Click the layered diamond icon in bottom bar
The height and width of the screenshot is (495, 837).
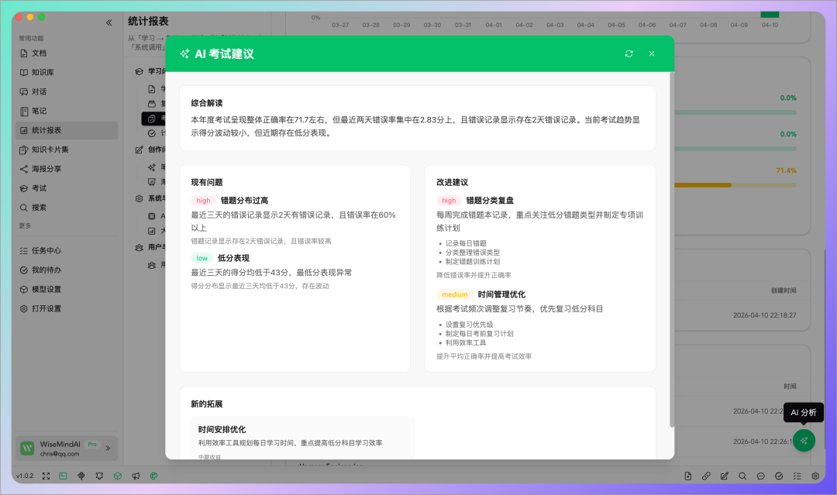[x=81, y=476]
